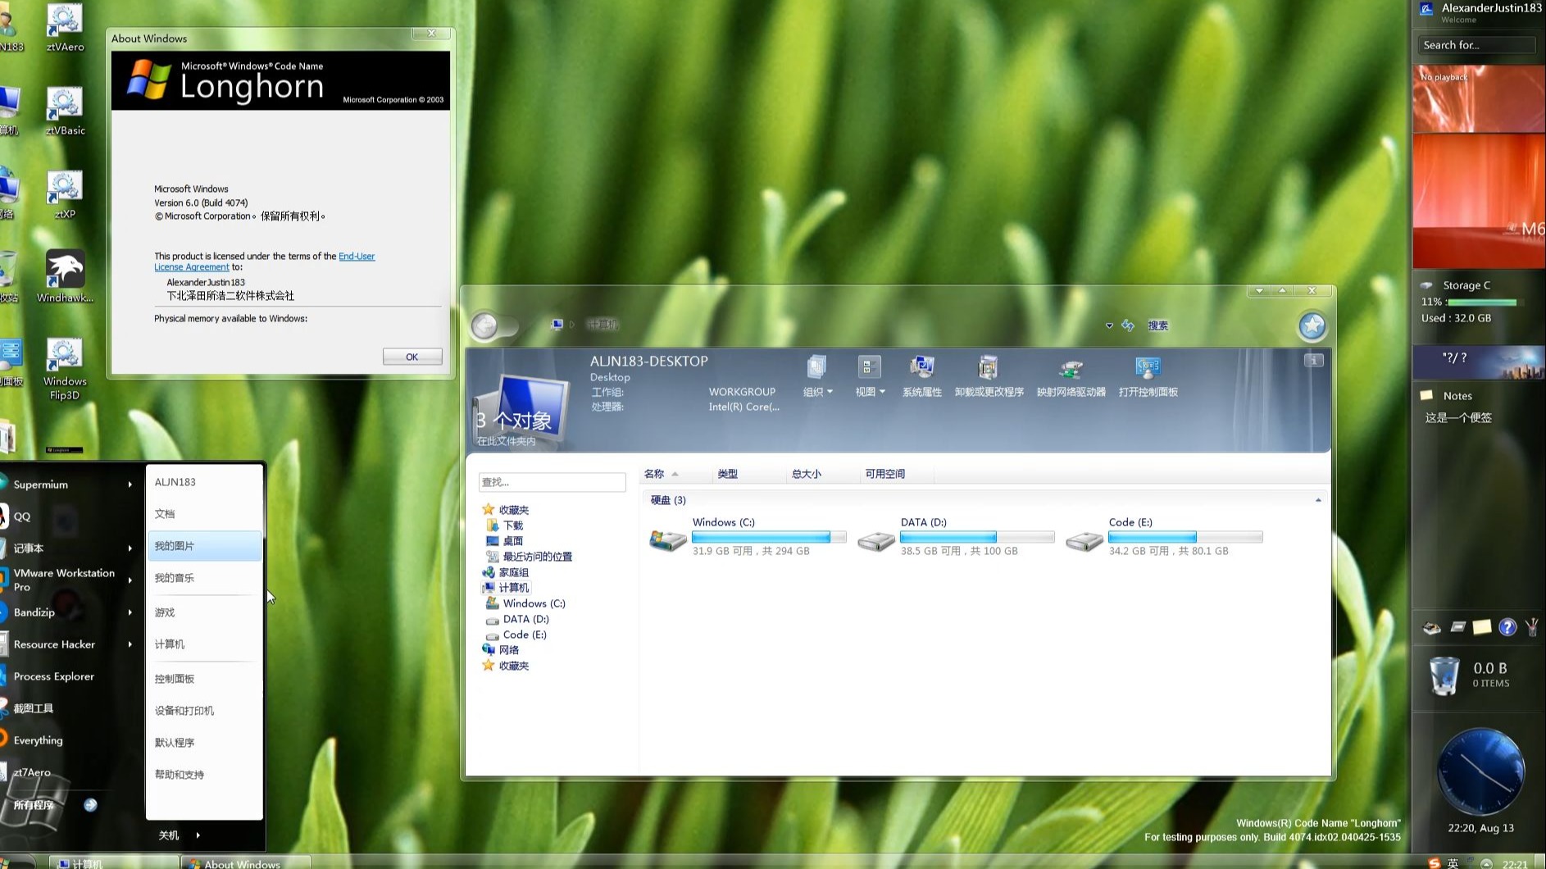Open 控制面板 in Start menu
The image size is (1546, 869).
click(205, 679)
